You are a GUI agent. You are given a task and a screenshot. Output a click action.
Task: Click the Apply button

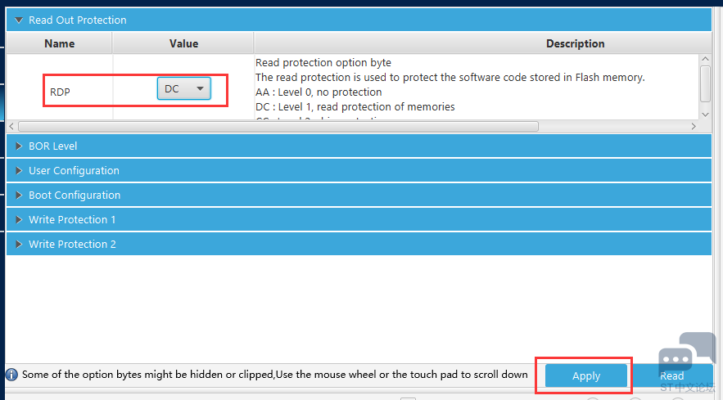[585, 375]
